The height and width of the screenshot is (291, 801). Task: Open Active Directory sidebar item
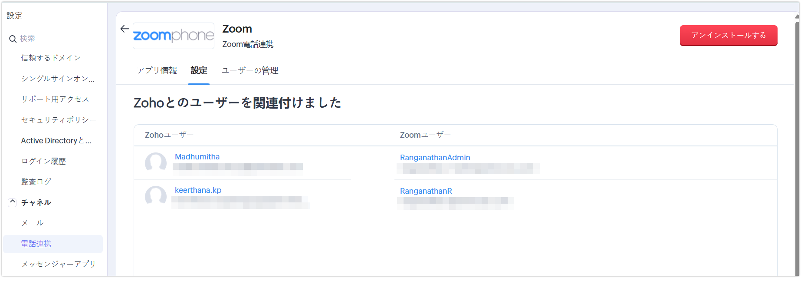point(56,141)
